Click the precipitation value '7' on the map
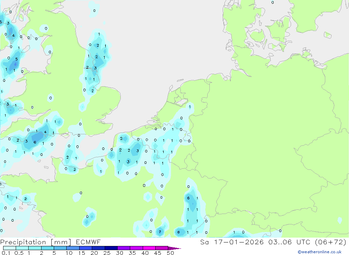 [160, 232]
